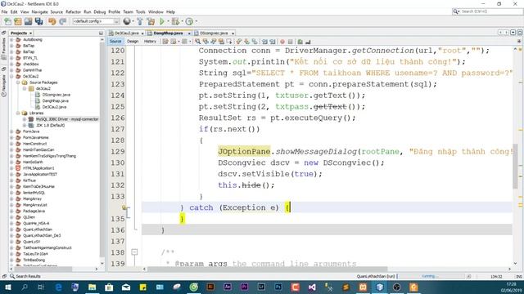Expand the JDK 1.8 (Default) node
Image resolution: width=524 pixels, height=294 pixels.
tap(25, 125)
